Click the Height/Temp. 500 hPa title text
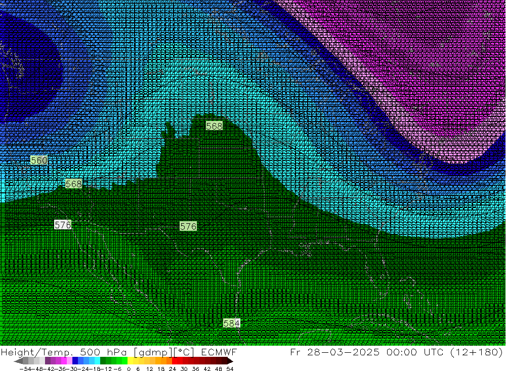Image resolution: width=506 pixels, height=371 pixels. (64, 352)
